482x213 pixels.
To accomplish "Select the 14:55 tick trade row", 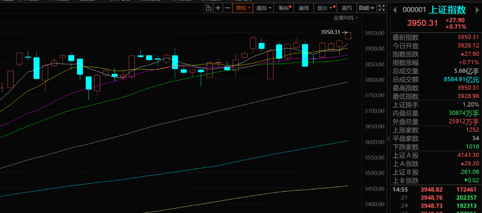I will click(436, 190).
